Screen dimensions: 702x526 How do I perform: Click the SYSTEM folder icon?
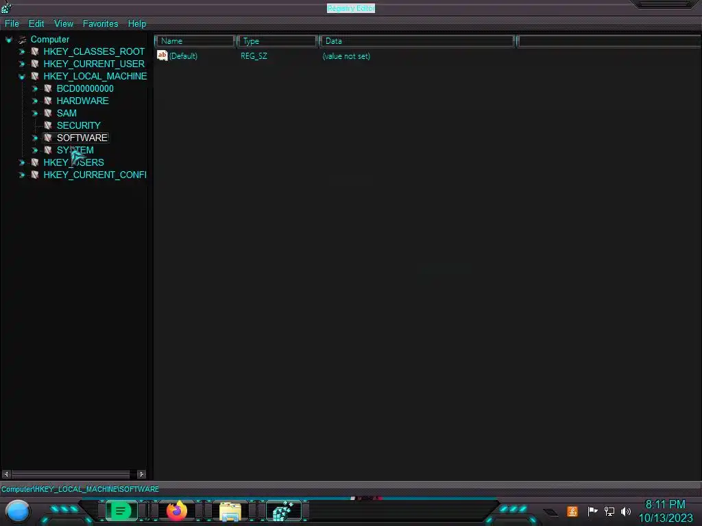coord(47,150)
